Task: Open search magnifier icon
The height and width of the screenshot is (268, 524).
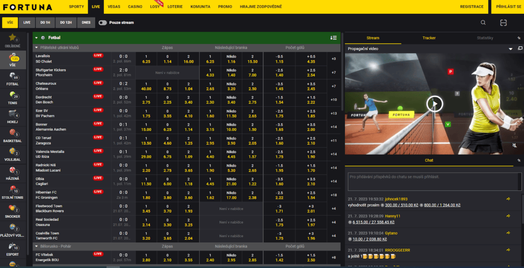Action: click(x=483, y=23)
